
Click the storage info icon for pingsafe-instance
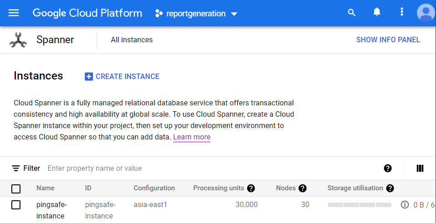[x=405, y=205]
